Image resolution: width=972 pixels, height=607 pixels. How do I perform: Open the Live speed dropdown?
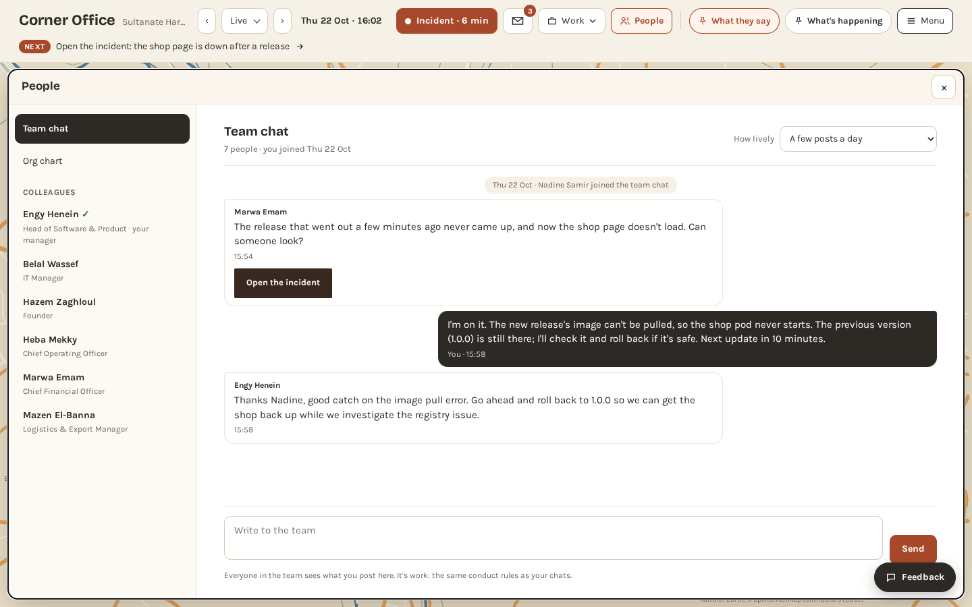pyautogui.click(x=244, y=21)
